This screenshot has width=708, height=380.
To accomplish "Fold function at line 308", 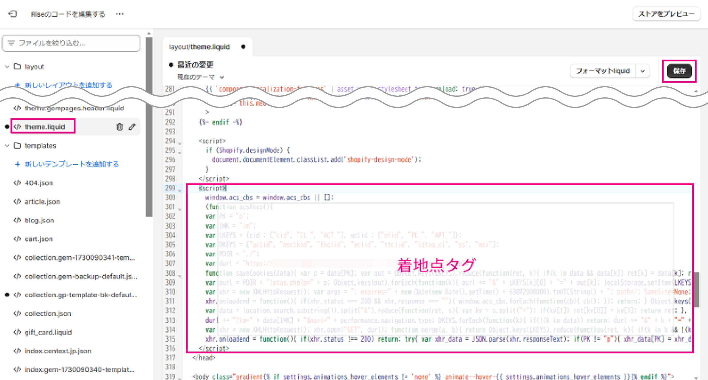I will pos(180,276).
